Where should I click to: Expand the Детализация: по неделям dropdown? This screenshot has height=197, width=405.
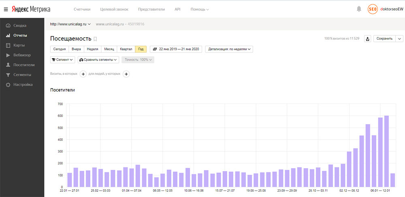pyautogui.click(x=229, y=49)
